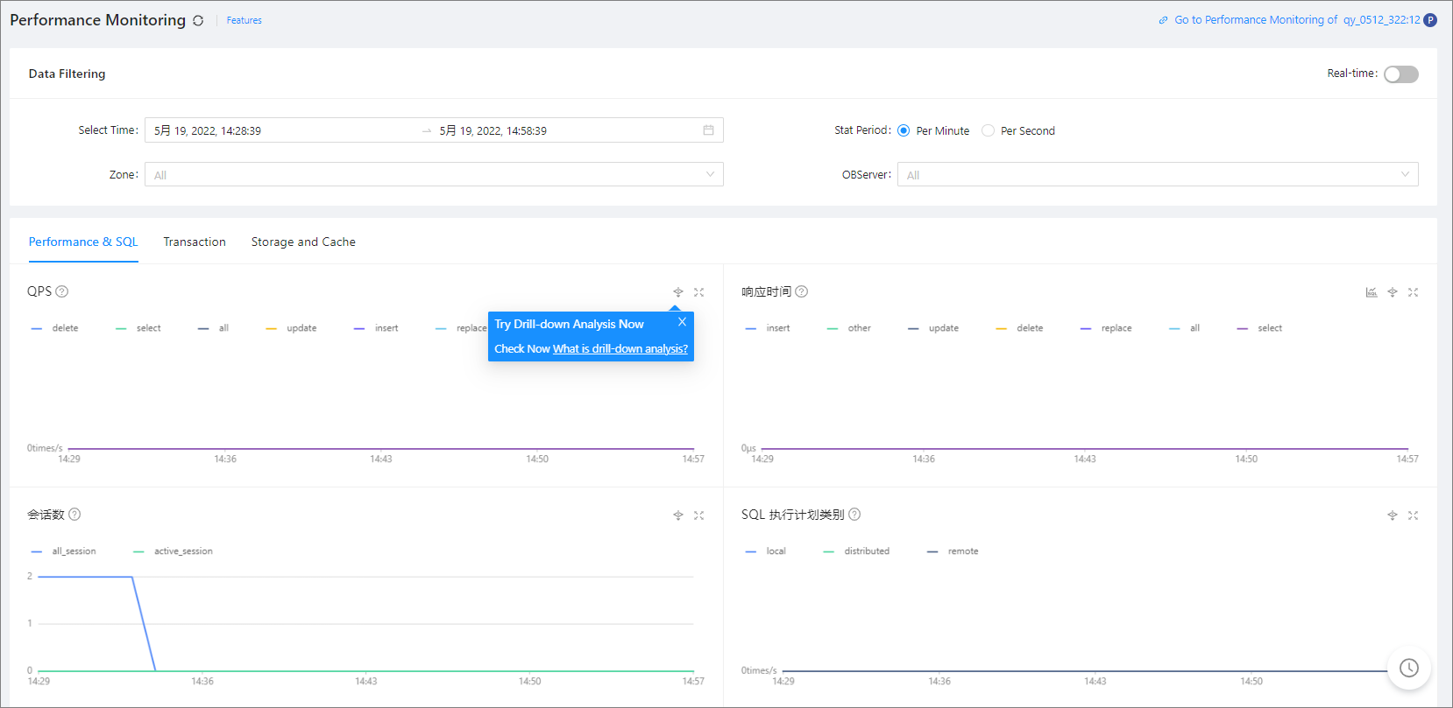Select the Per Minute stat period

[904, 130]
